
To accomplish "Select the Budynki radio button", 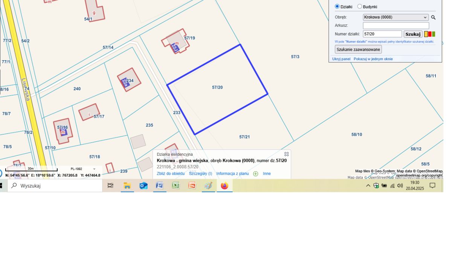I will point(359,6).
